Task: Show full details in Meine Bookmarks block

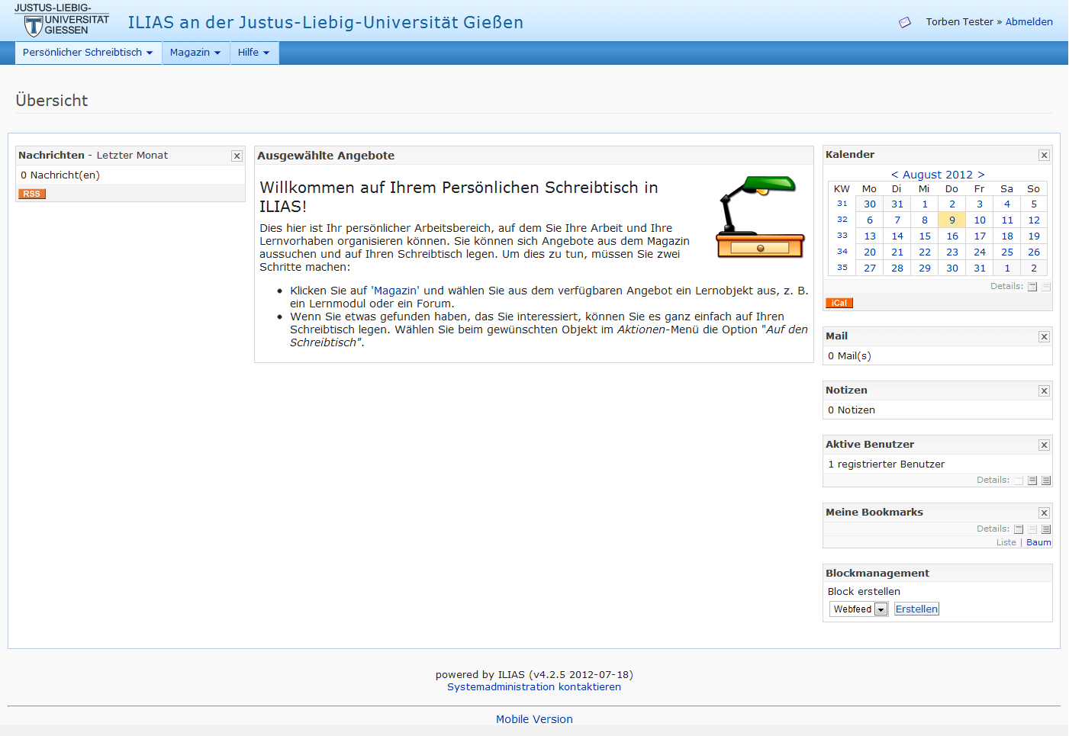Action: (x=1046, y=529)
